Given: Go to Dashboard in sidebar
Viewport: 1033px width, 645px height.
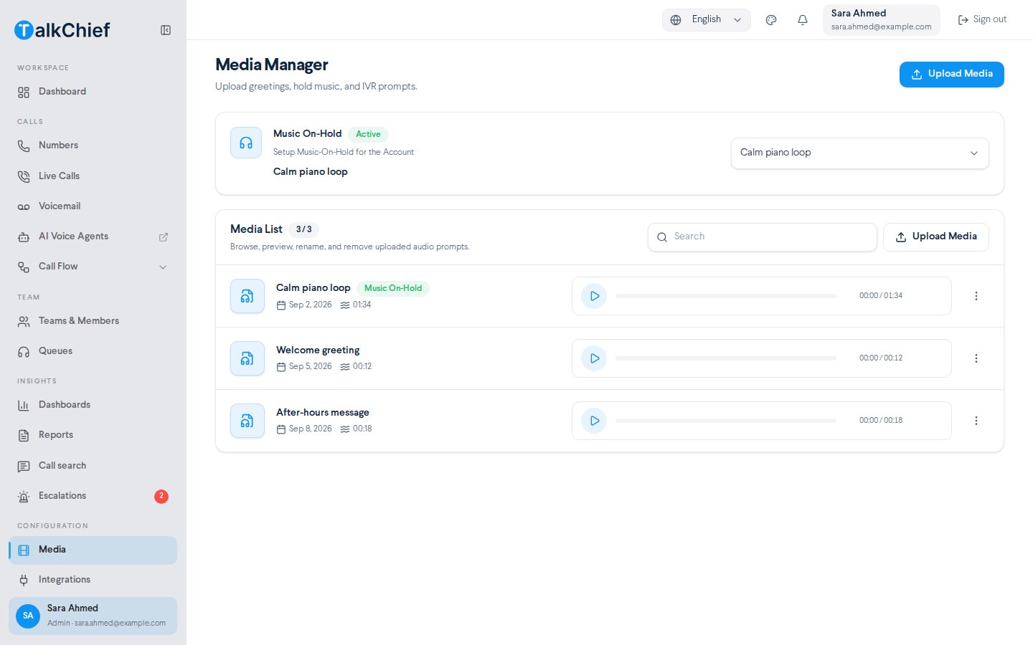Looking at the screenshot, I should coord(93,92).
